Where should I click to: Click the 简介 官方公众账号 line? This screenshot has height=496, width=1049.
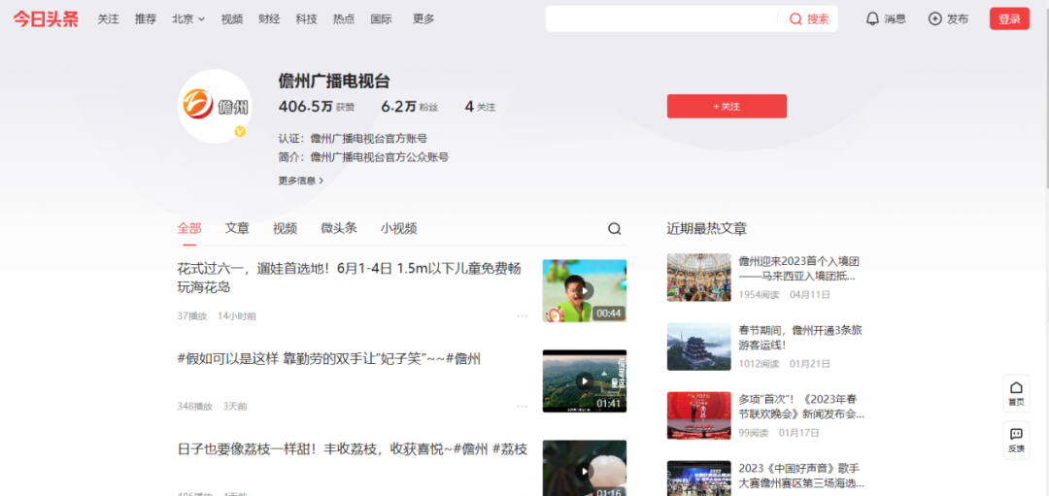(x=363, y=158)
